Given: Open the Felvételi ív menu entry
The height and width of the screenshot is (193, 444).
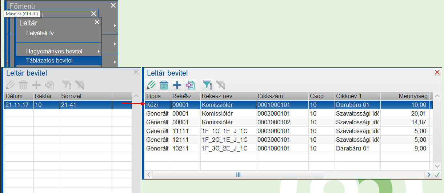Looking at the screenshot, I should pos(40,33).
